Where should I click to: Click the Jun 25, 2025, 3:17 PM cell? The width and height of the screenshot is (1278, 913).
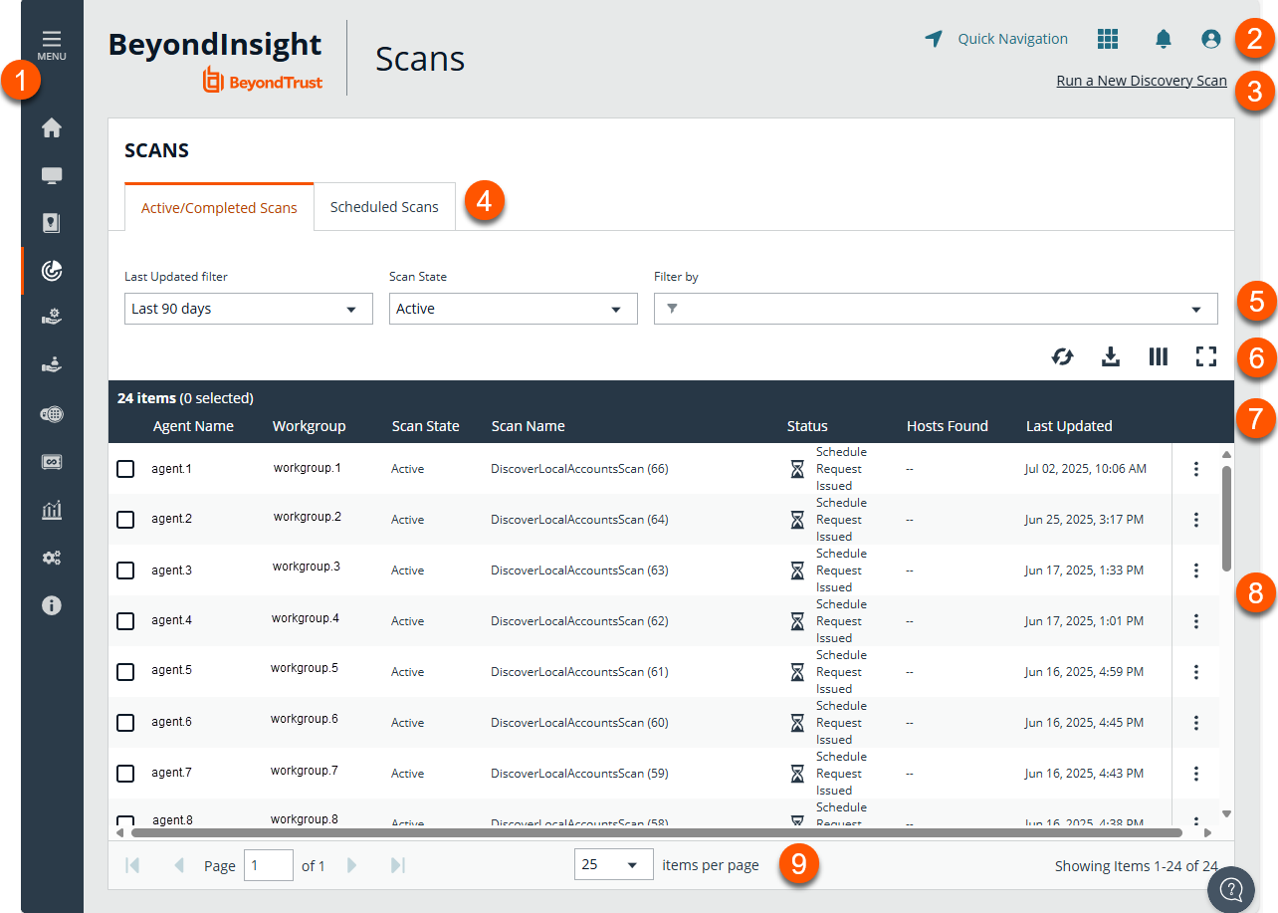1085,520
